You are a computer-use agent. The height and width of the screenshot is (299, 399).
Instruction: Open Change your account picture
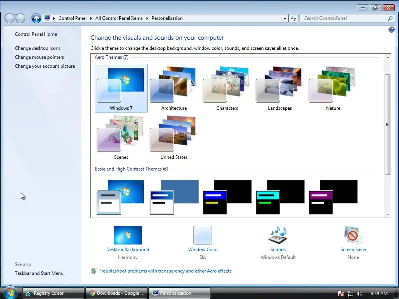(x=45, y=66)
